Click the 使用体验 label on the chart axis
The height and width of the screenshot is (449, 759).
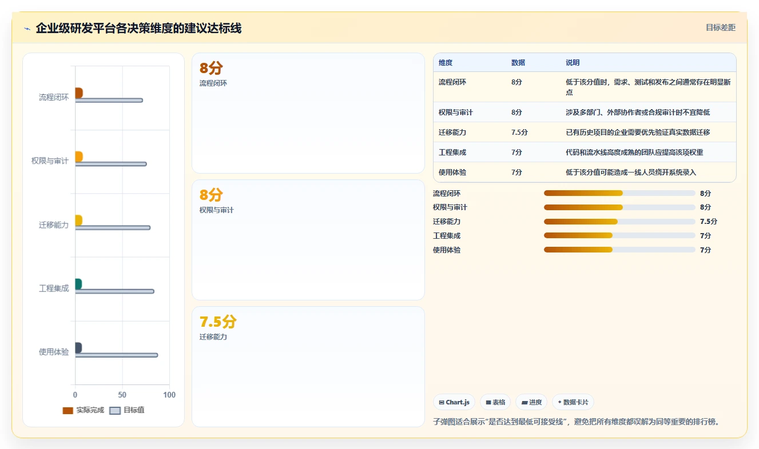tap(54, 352)
